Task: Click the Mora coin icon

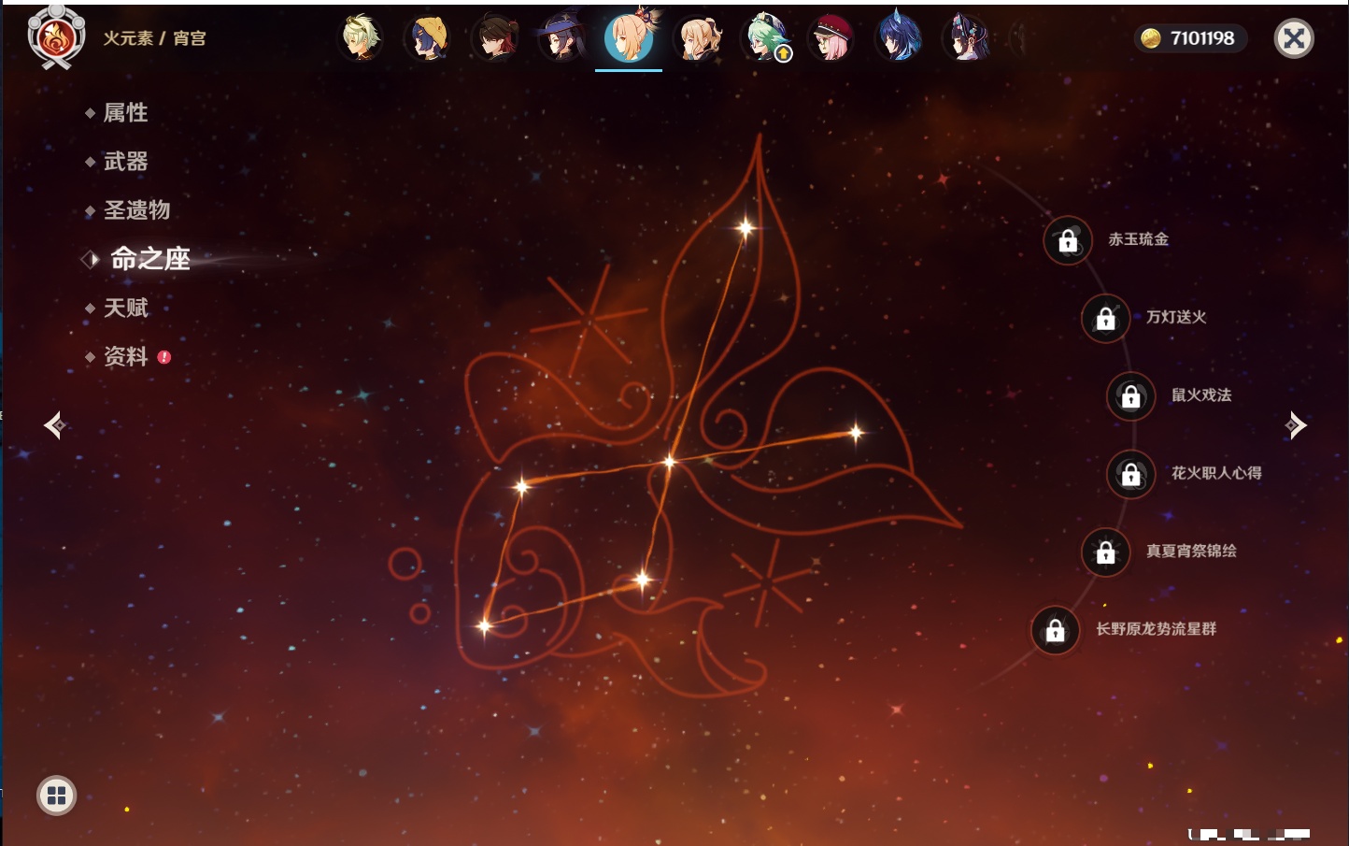Action: coord(1151,38)
